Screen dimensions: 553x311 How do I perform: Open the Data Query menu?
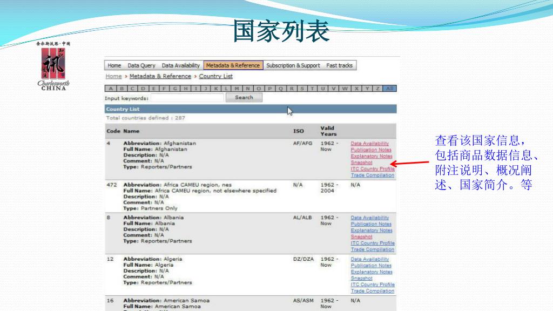point(141,65)
